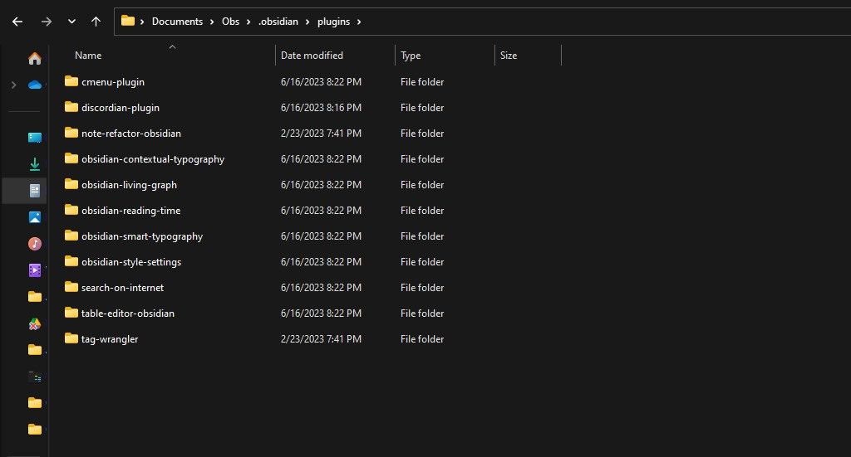Select the obsidian-contextual-typography folder icon

click(x=71, y=158)
